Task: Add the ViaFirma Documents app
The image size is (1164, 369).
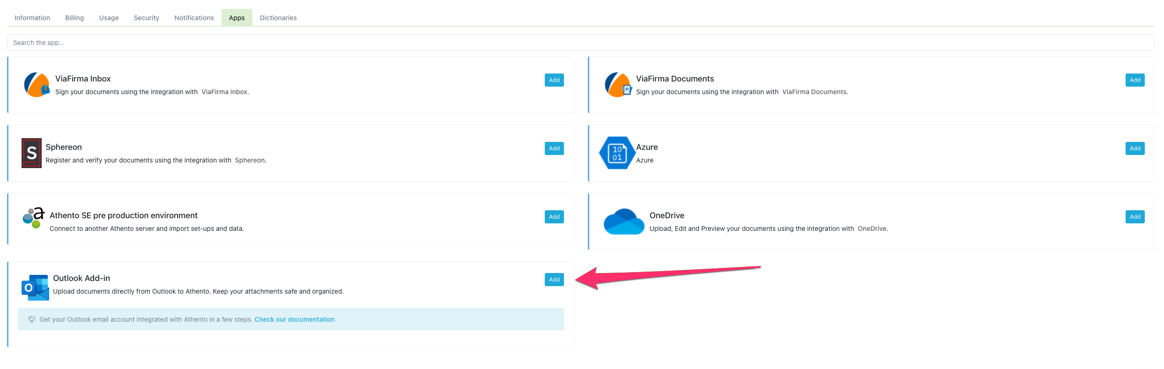Action: (1134, 80)
